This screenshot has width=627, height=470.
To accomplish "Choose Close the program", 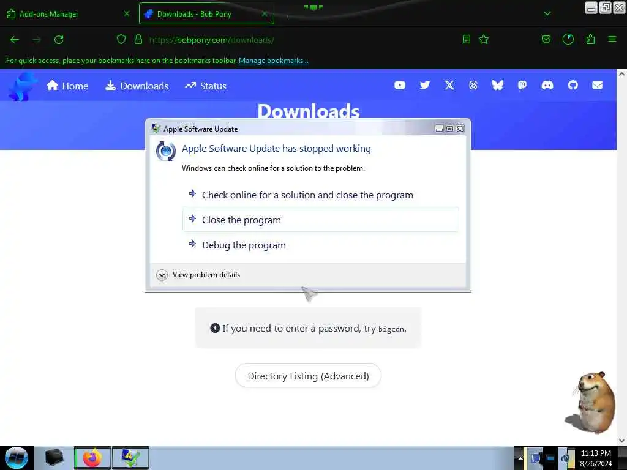I will (321, 220).
